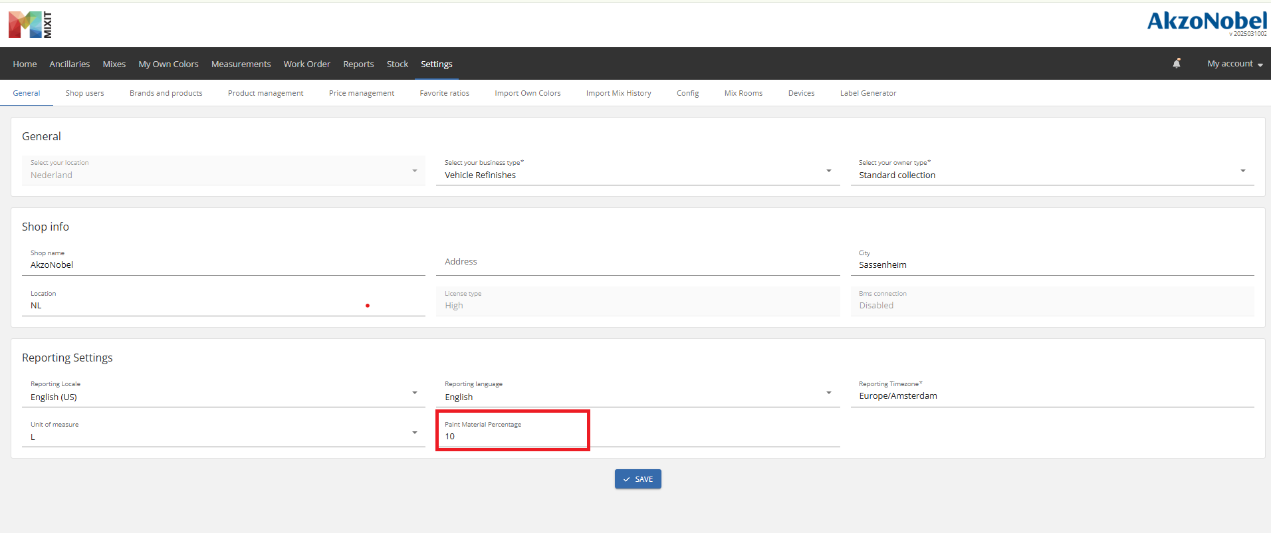Open the notifications bell icon
Screen dimensions: 1271x533
pos(1177,63)
